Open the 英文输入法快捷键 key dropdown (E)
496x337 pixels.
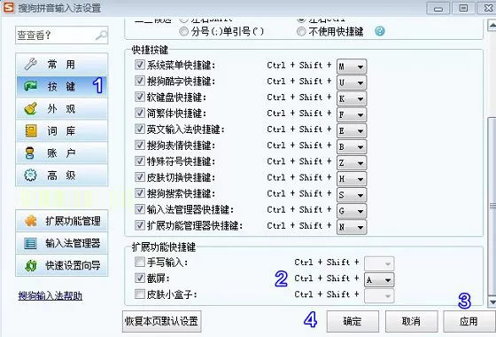pyautogui.click(x=352, y=131)
